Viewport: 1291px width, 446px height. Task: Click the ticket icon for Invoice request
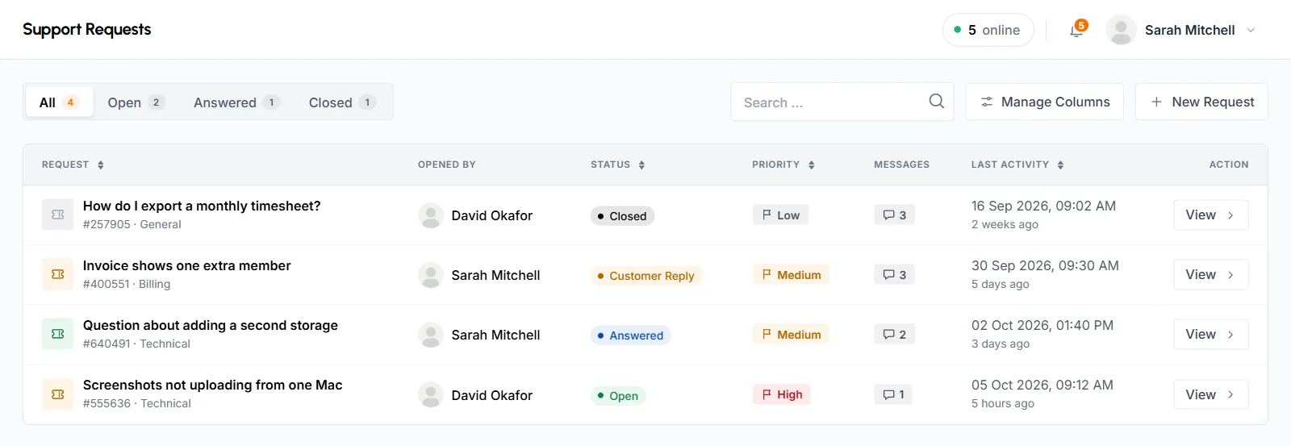coord(58,274)
